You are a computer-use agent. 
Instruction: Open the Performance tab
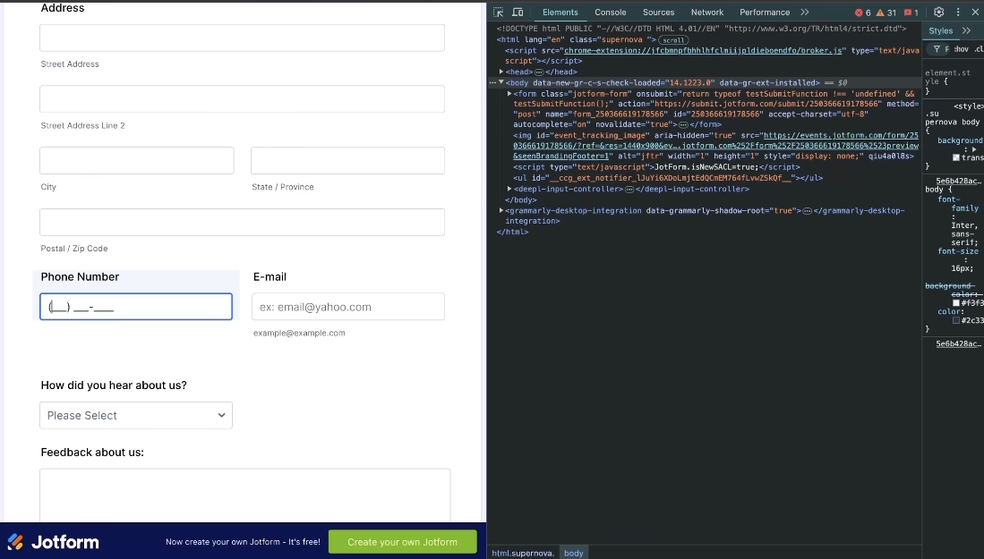click(765, 12)
